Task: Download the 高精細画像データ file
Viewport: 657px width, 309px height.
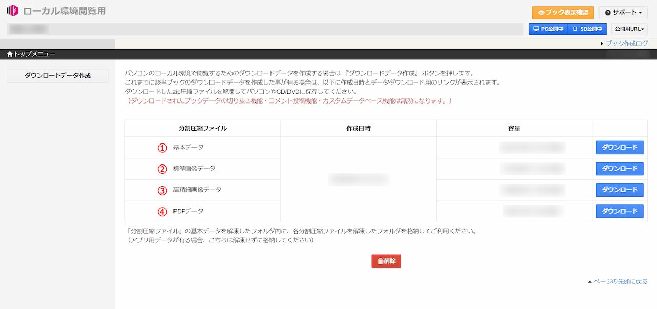Action: (x=619, y=190)
